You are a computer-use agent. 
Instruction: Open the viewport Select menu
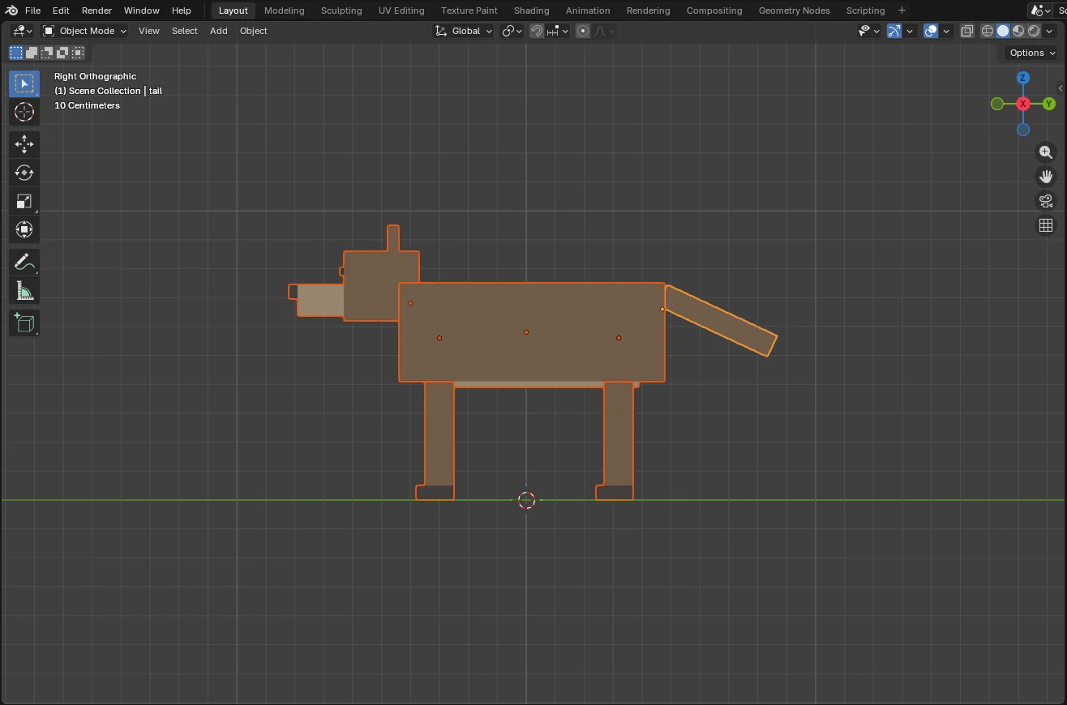[x=185, y=31]
